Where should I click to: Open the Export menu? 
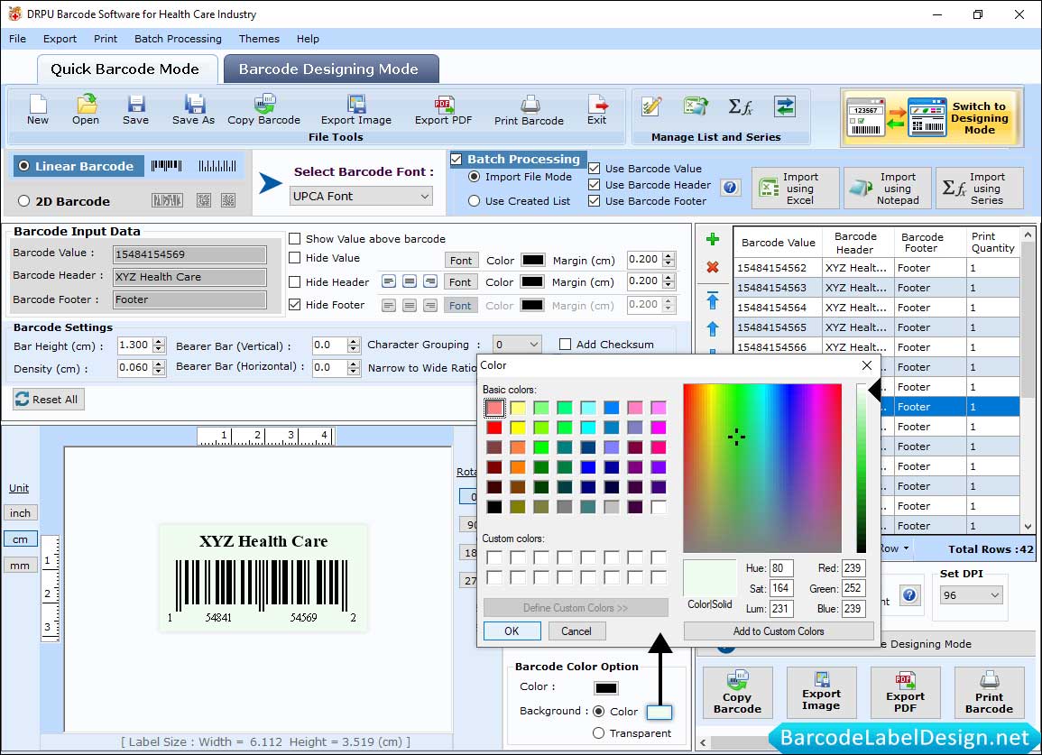[x=60, y=39]
